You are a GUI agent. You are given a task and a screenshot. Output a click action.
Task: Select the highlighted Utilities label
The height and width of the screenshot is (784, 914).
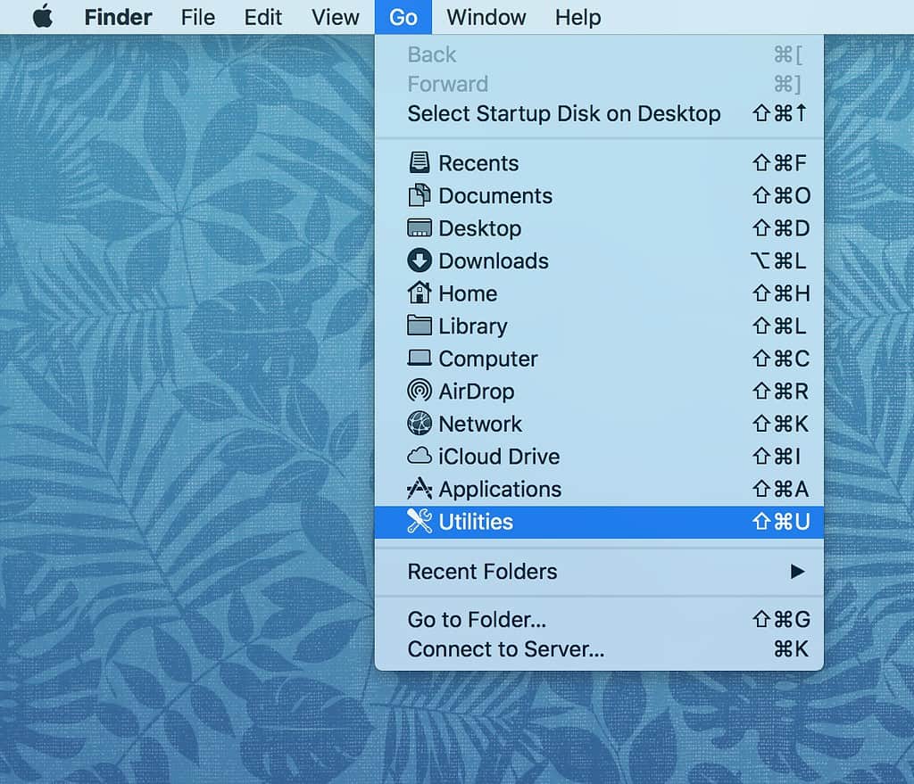[x=476, y=522]
